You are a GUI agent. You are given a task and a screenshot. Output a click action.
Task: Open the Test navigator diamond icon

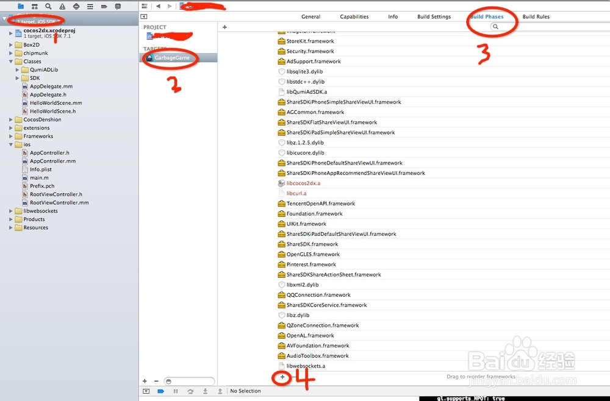pos(76,6)
